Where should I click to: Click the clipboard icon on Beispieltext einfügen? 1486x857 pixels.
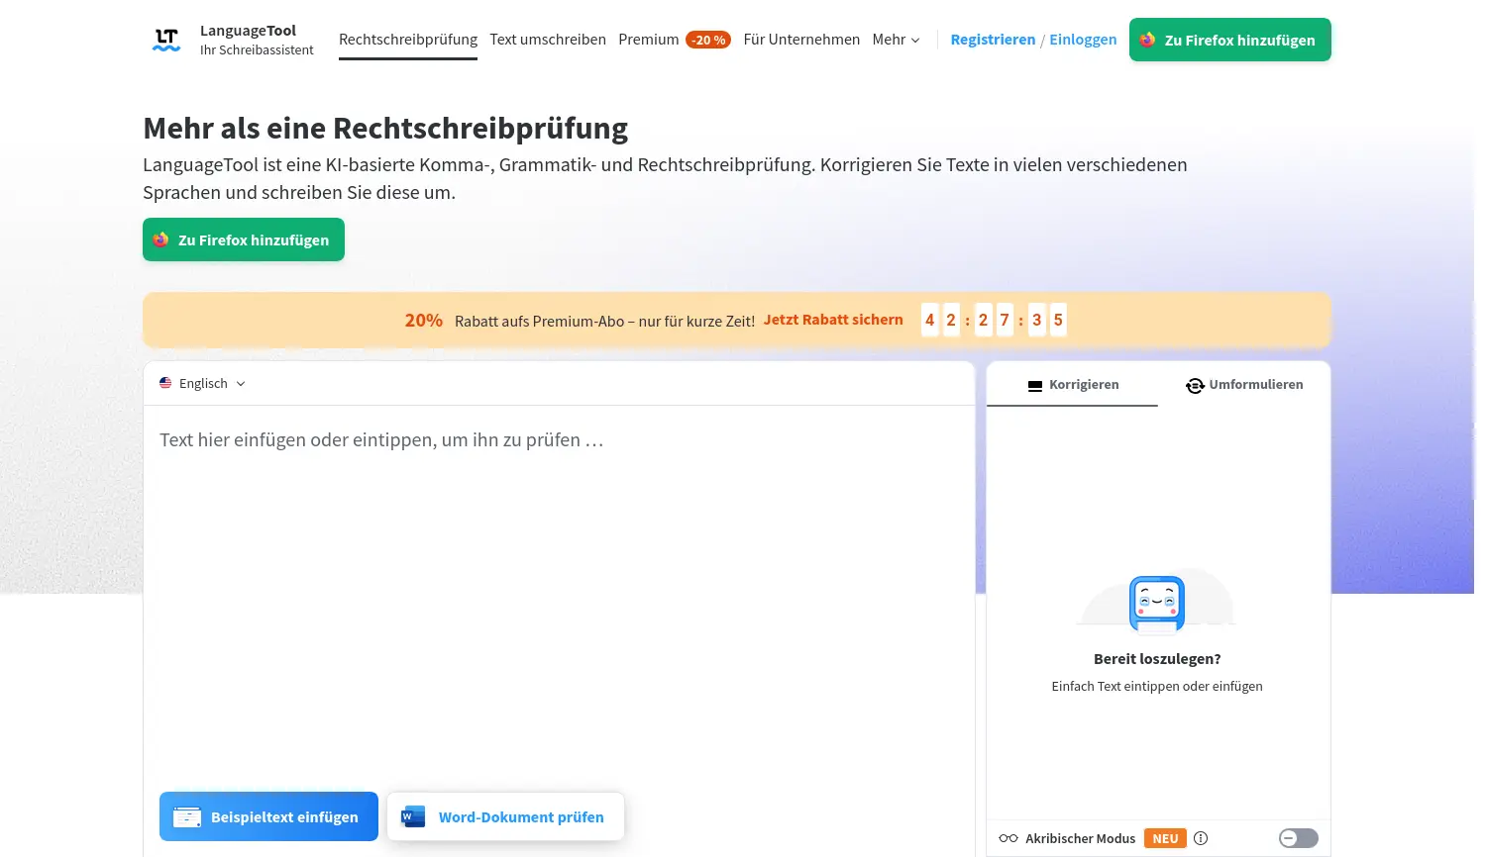click(x=187, y=816)
